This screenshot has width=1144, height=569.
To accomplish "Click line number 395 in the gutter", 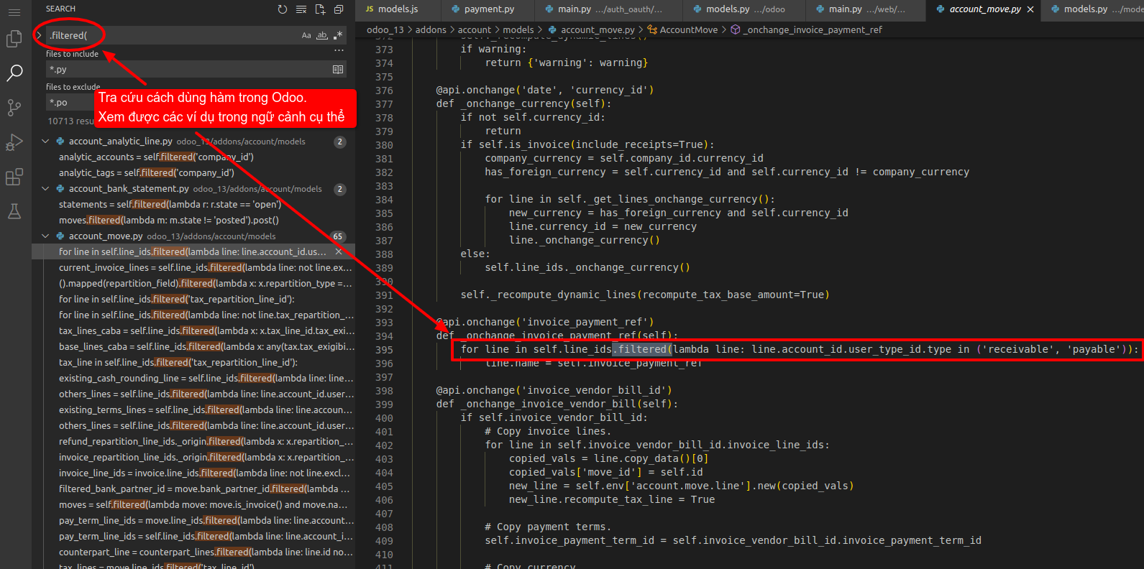I will pyautogui.click(x=384, y=350).
